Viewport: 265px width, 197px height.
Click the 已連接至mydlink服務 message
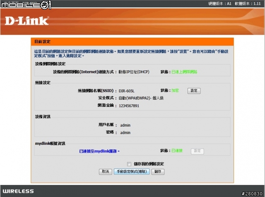99,151
